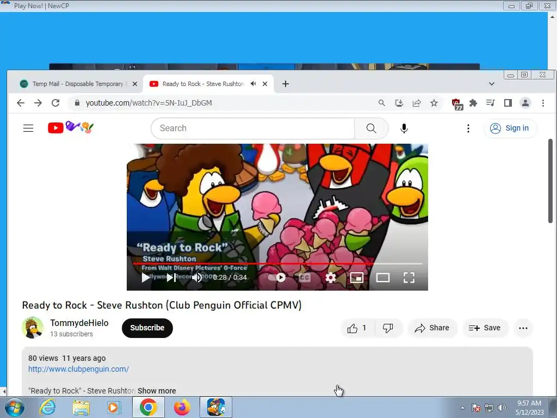Open the Chrome tab search dropdown

click(x=492, y=84)
